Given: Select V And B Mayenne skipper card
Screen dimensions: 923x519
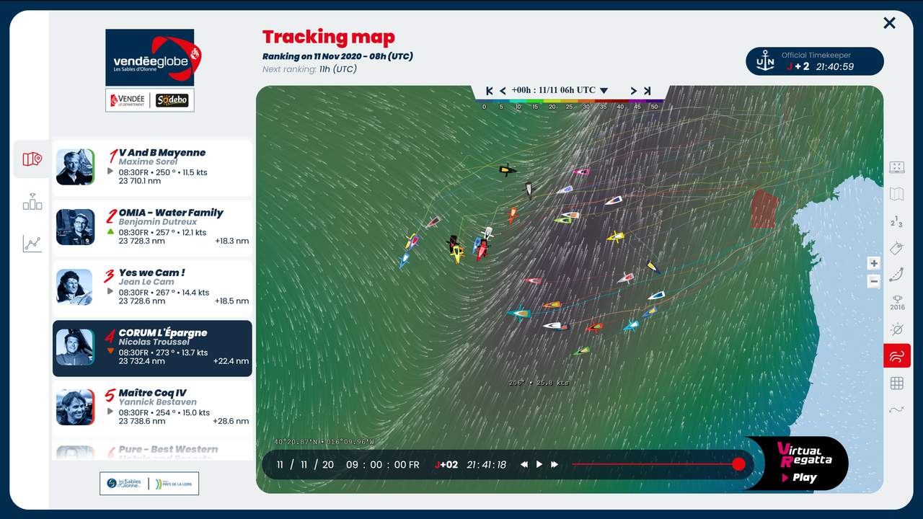Looking at the screenshot, I should (153, 167).
